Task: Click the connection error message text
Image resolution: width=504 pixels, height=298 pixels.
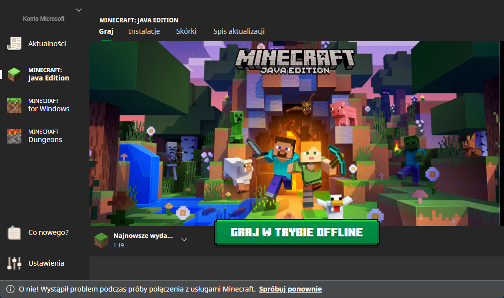Action: pos(137,289)
